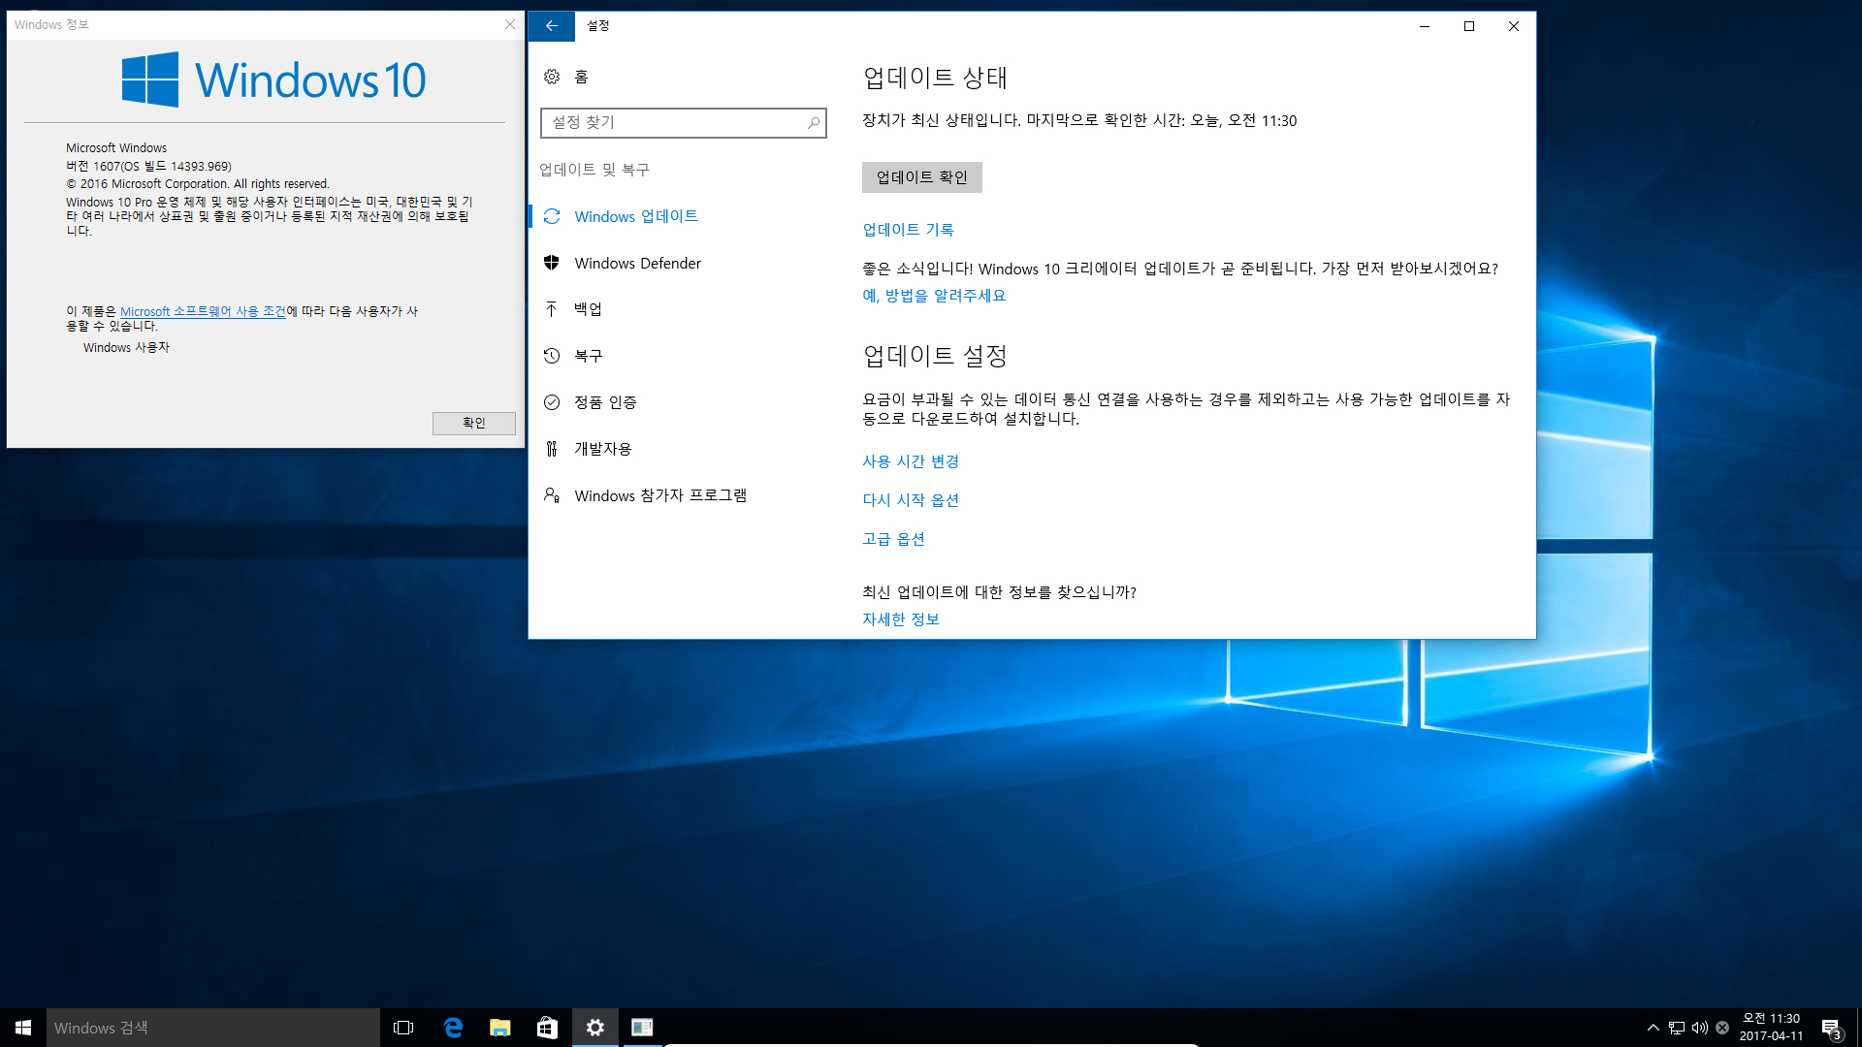Select 복구 in the sidebar

tap(588, 356)
